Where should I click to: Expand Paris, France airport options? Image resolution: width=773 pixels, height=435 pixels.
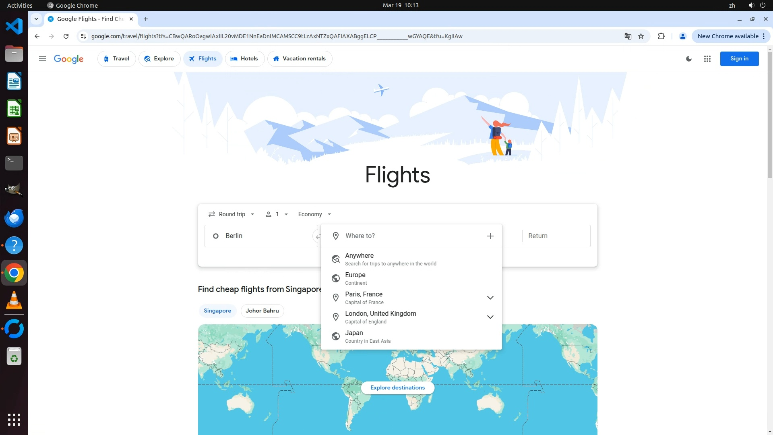tap(490, 298)
